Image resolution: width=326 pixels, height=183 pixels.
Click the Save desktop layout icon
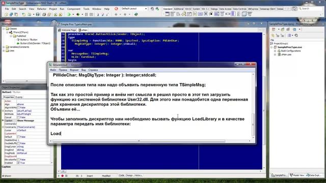point(152,9)
